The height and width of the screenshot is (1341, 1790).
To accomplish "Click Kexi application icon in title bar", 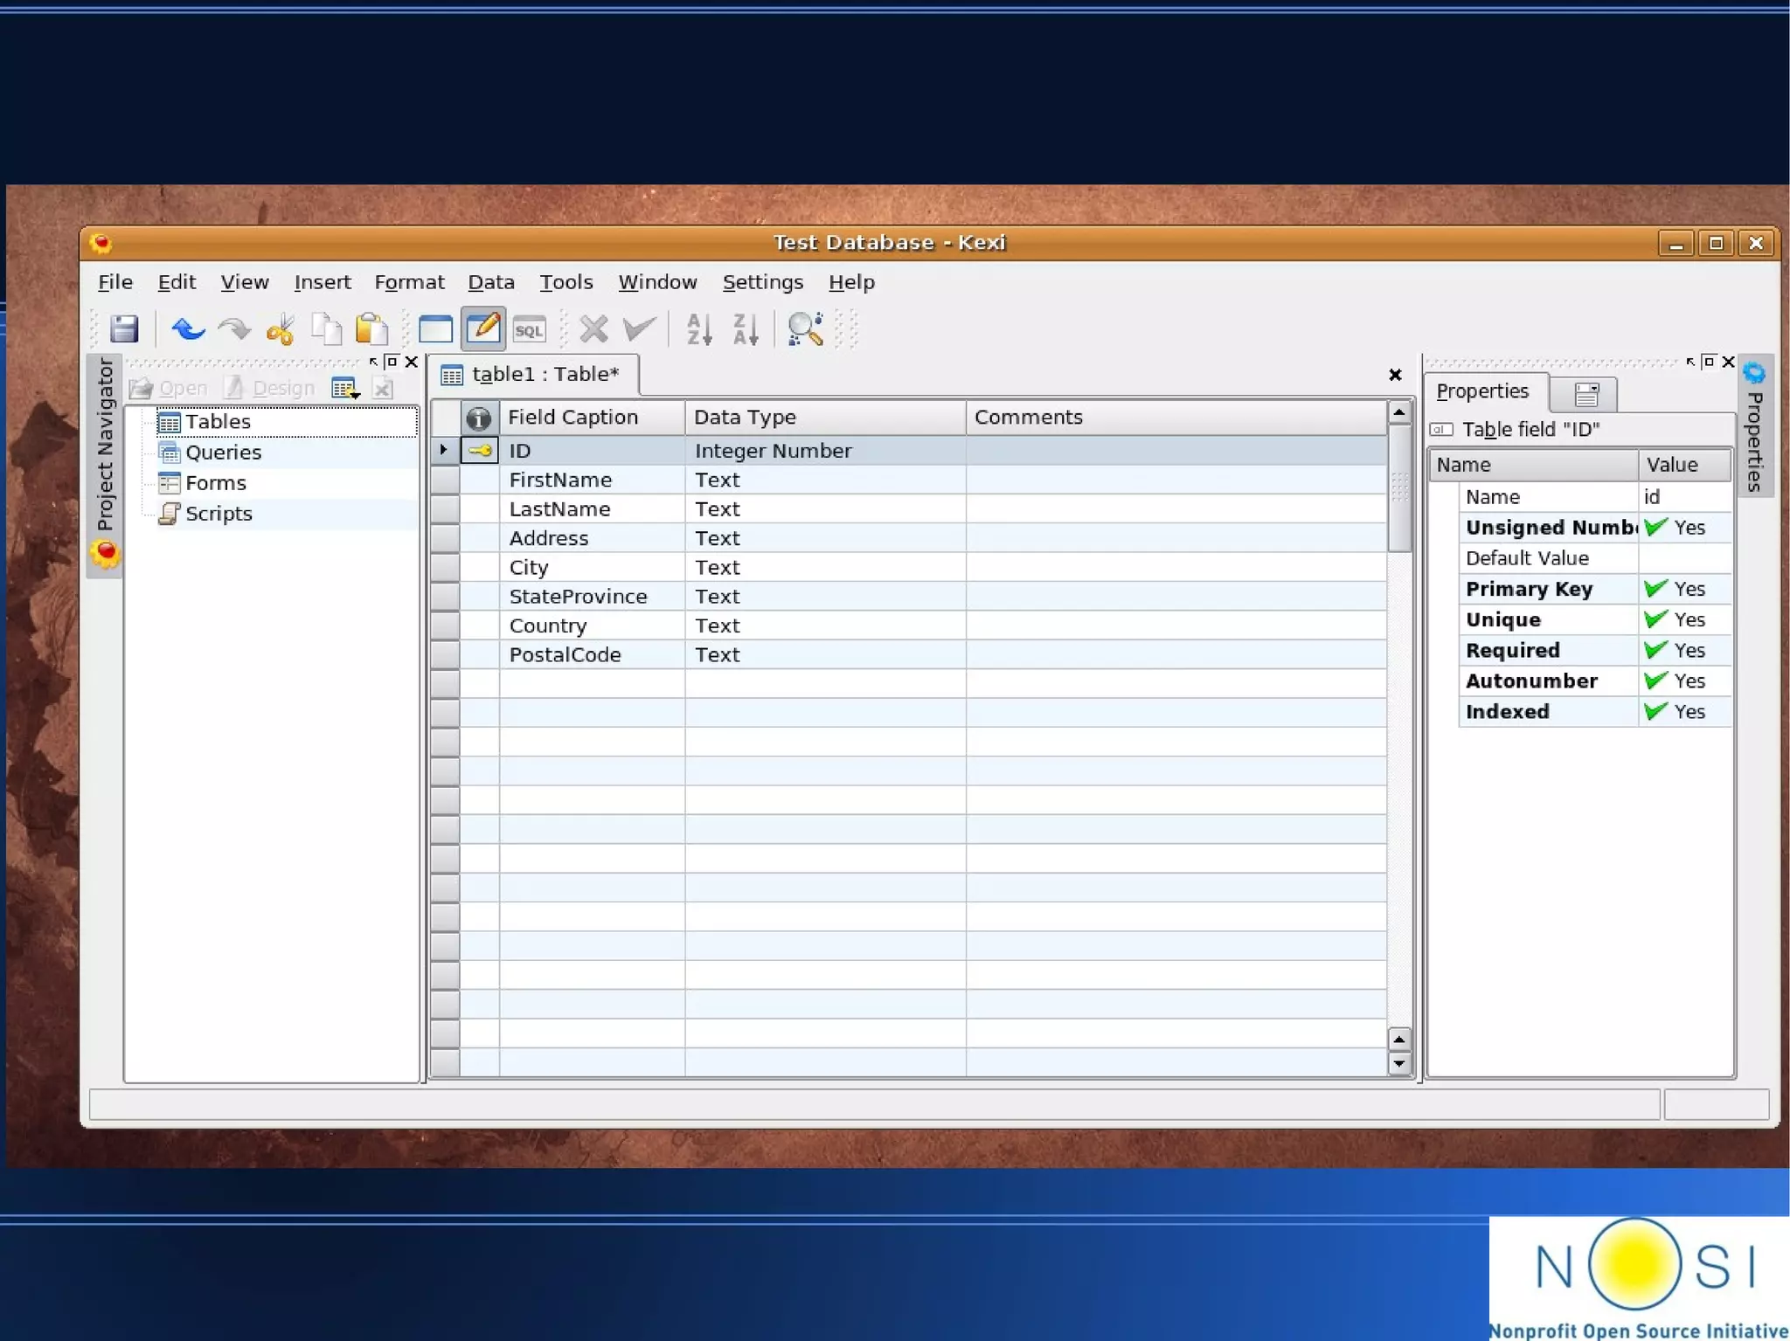I will tap(101, 243).
